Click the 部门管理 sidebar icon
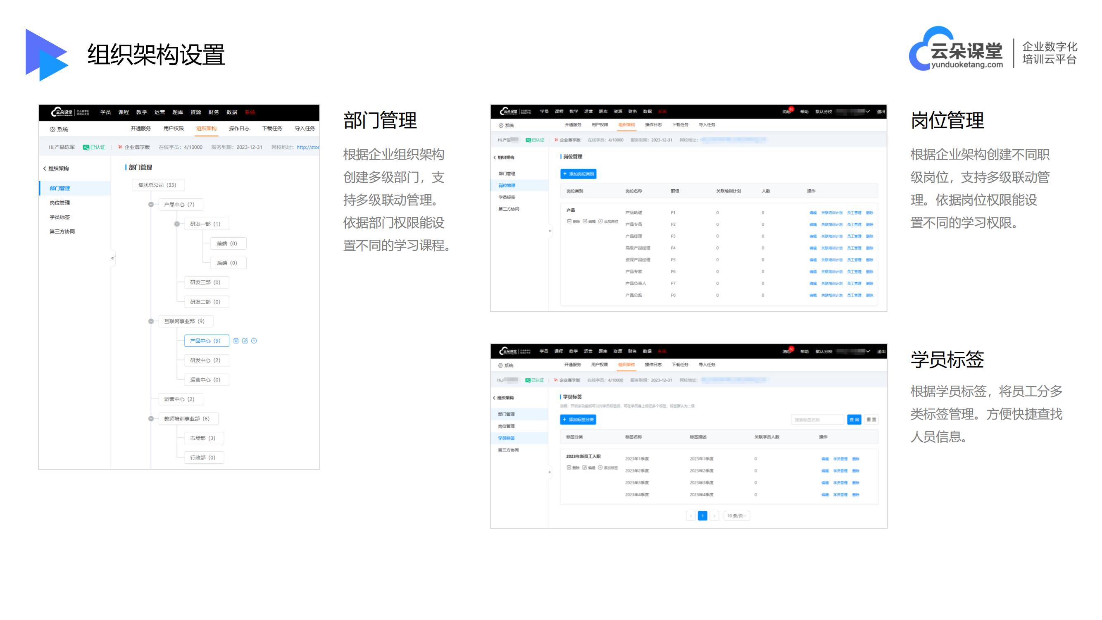Screen dimensions: 1102x620 (x=64, y=188)
